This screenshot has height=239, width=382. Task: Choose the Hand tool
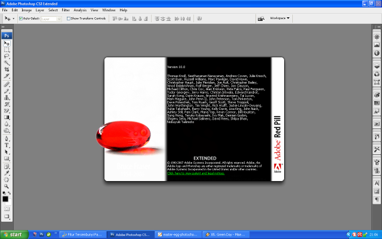pyautogui.click(x=7, y=180)
